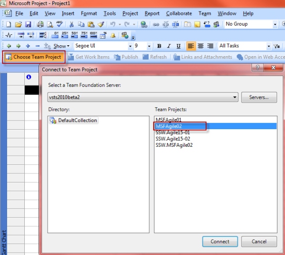Open the Report menu
285x255 pixels.
coord(152,13)
